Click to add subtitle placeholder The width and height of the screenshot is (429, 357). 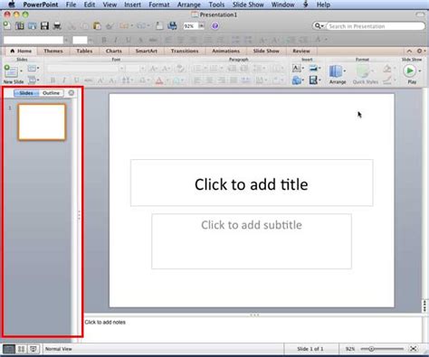252,241
